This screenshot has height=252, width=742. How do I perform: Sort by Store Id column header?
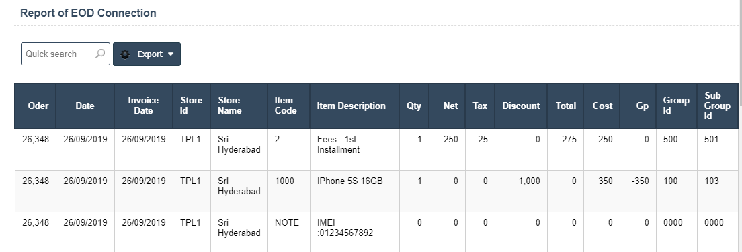(x=192, y=106)
